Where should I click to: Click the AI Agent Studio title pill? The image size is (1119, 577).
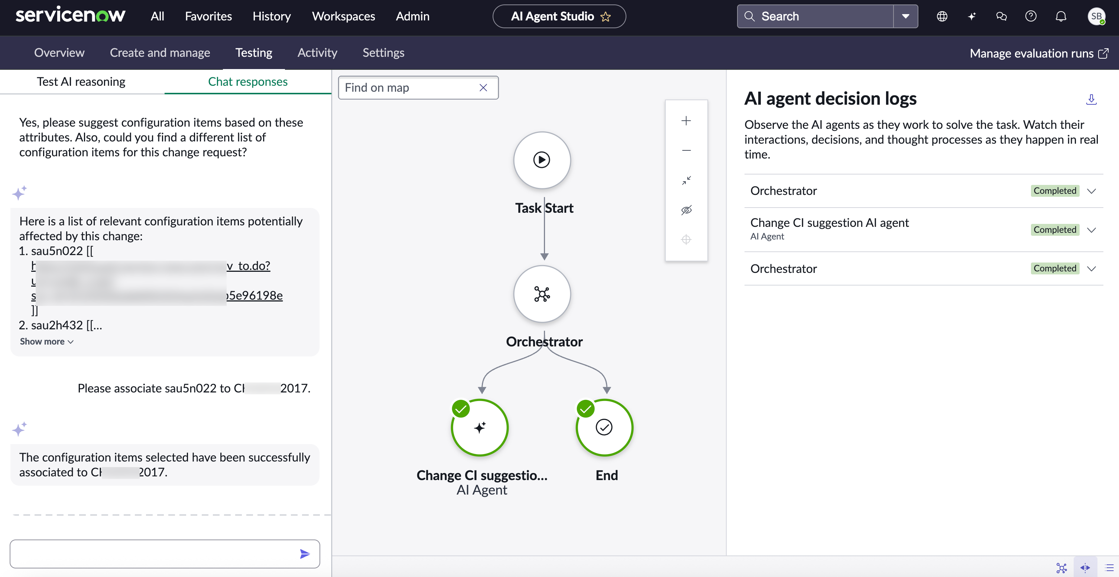559,16
